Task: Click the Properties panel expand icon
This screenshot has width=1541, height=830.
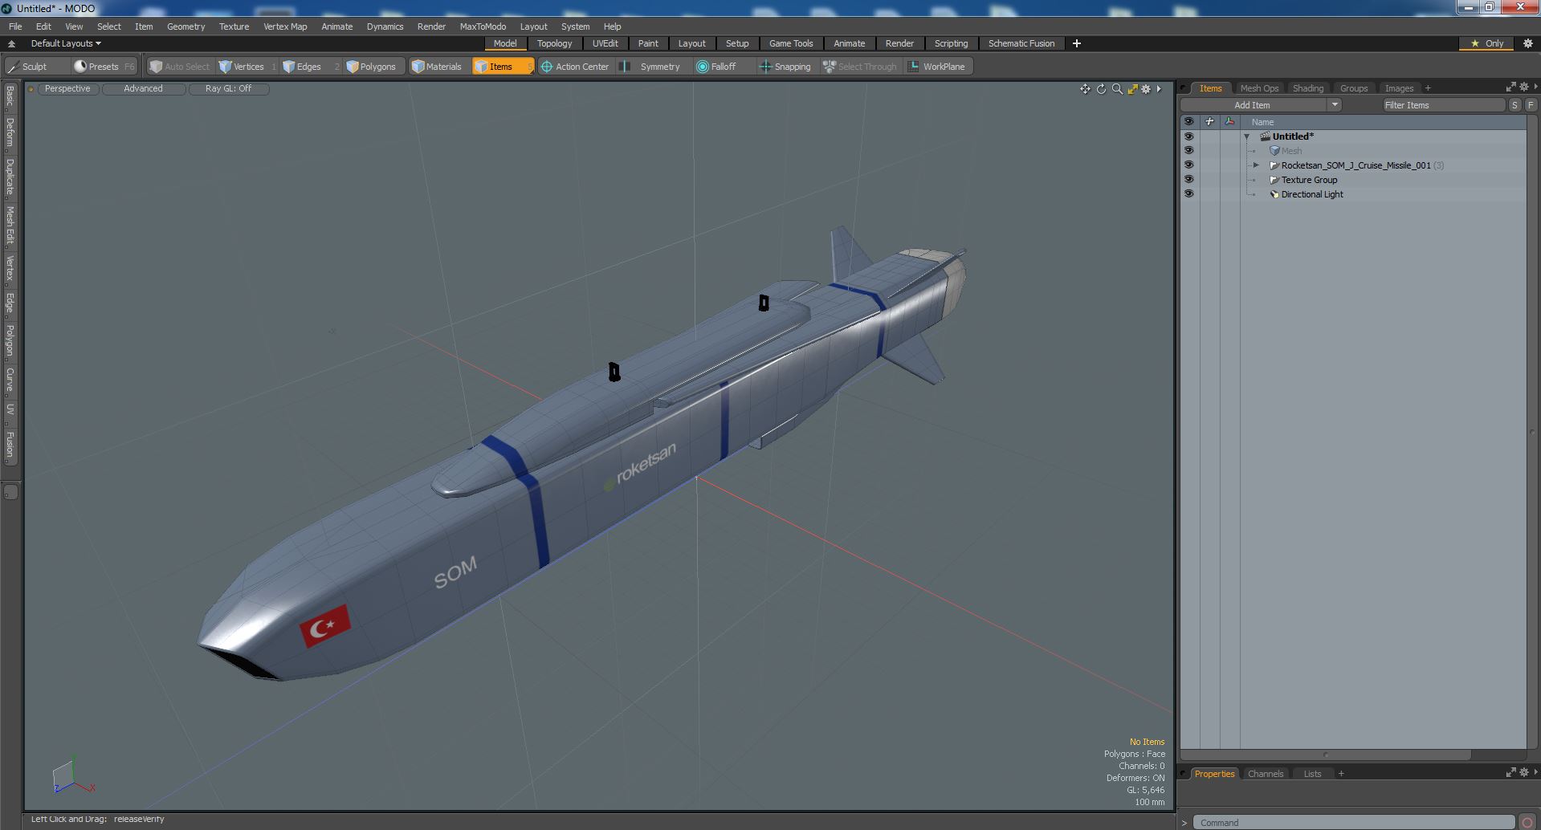Action: coord(1510,772)
